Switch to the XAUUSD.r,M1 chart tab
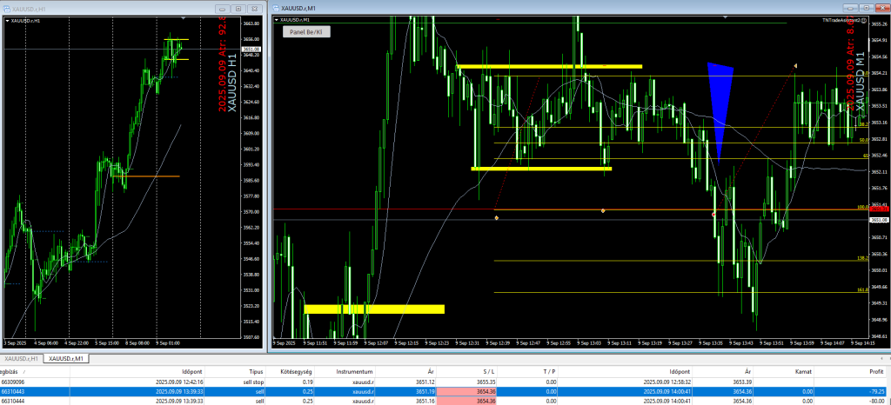Viewport: 891px width, 405px height. pyautogui.click(x=66, y=358)
